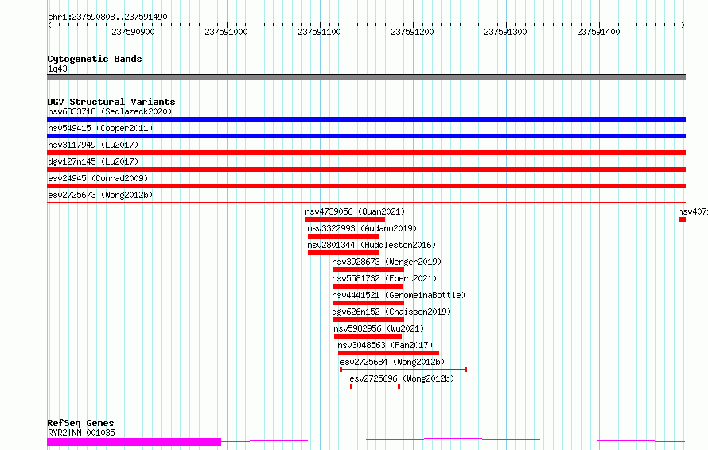Open the RefSeq Genes track title
This screenshot has height=450, width=708.
coord(80,423)
